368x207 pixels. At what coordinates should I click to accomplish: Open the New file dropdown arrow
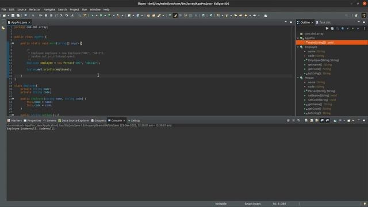point(8,16)
